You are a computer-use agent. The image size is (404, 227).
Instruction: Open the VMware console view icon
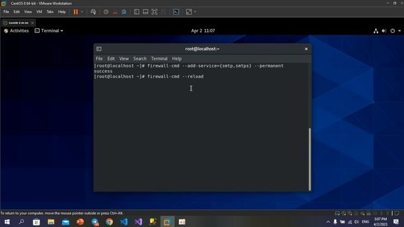(176, 12)
